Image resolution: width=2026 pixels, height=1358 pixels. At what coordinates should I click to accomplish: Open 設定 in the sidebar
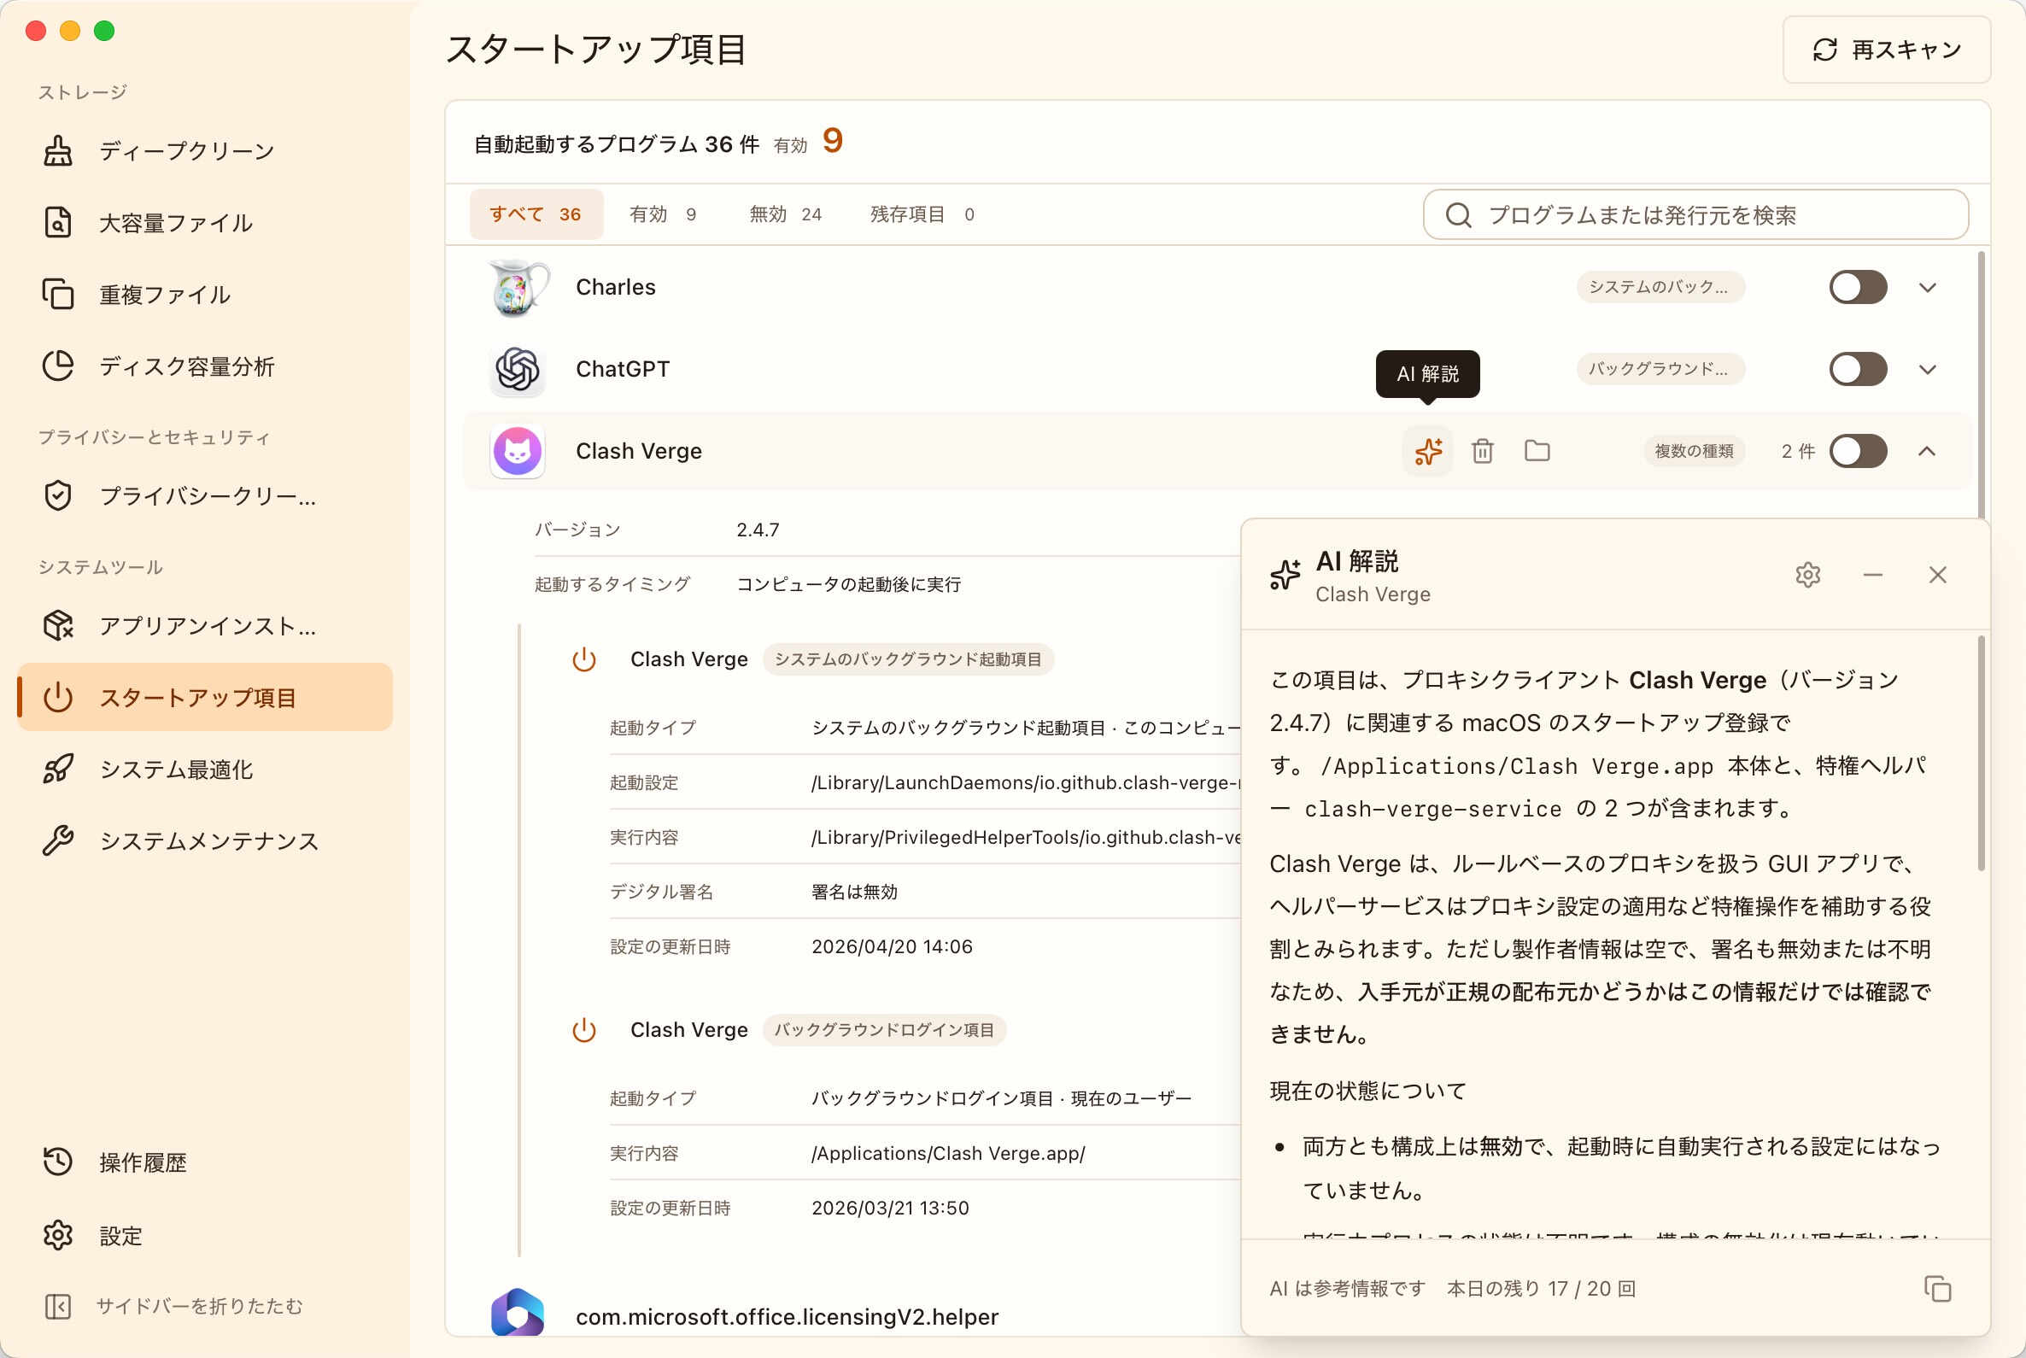click(204, 1236)
